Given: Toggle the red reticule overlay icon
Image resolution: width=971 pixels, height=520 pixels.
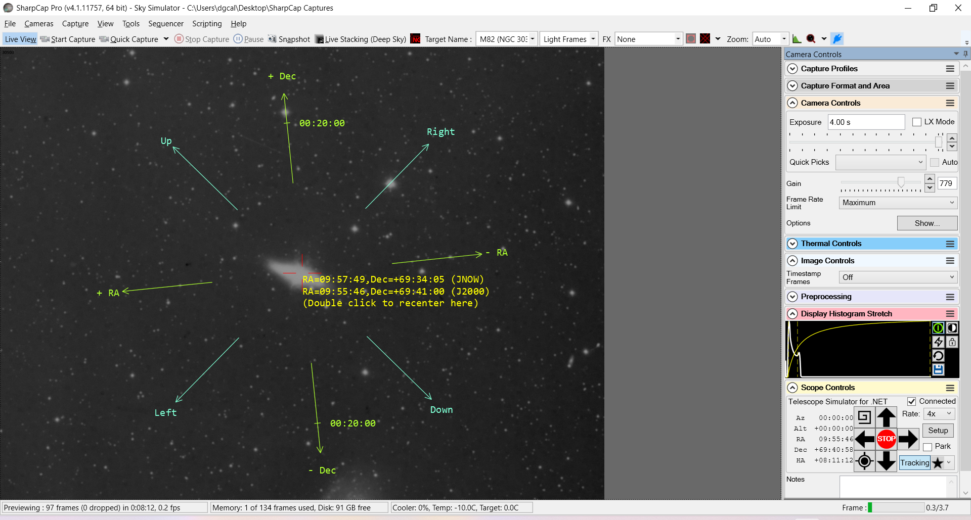Looking at the screenshot, I should pos(705,38).
